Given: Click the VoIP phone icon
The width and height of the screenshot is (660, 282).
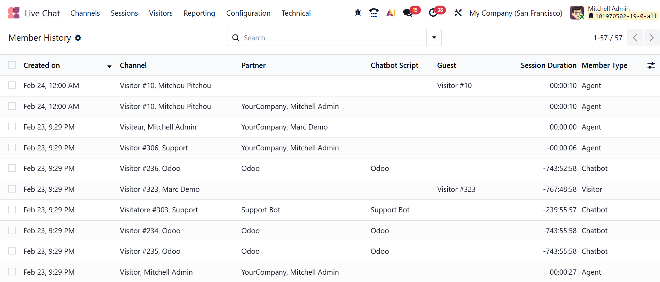Looking at the screenshot, I should (x=374, y=13).
